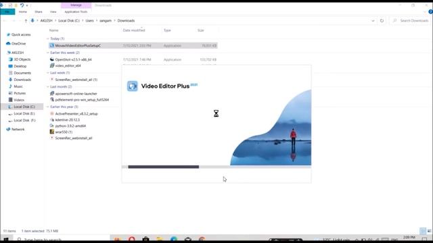Open the taskbar clock at 2:09 PM
The height and width of the screenshot is (243, 433).
[409, 238]
